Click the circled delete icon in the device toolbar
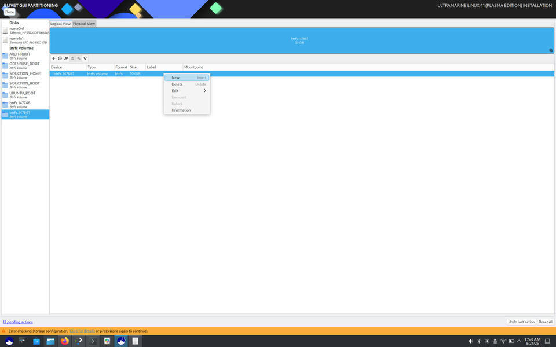 [60, 58]
